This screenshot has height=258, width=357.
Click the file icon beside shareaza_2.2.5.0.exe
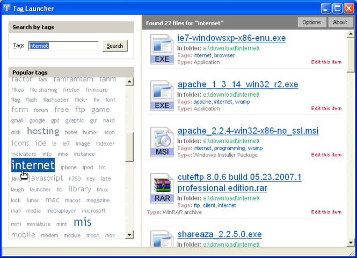click(162, 239)
